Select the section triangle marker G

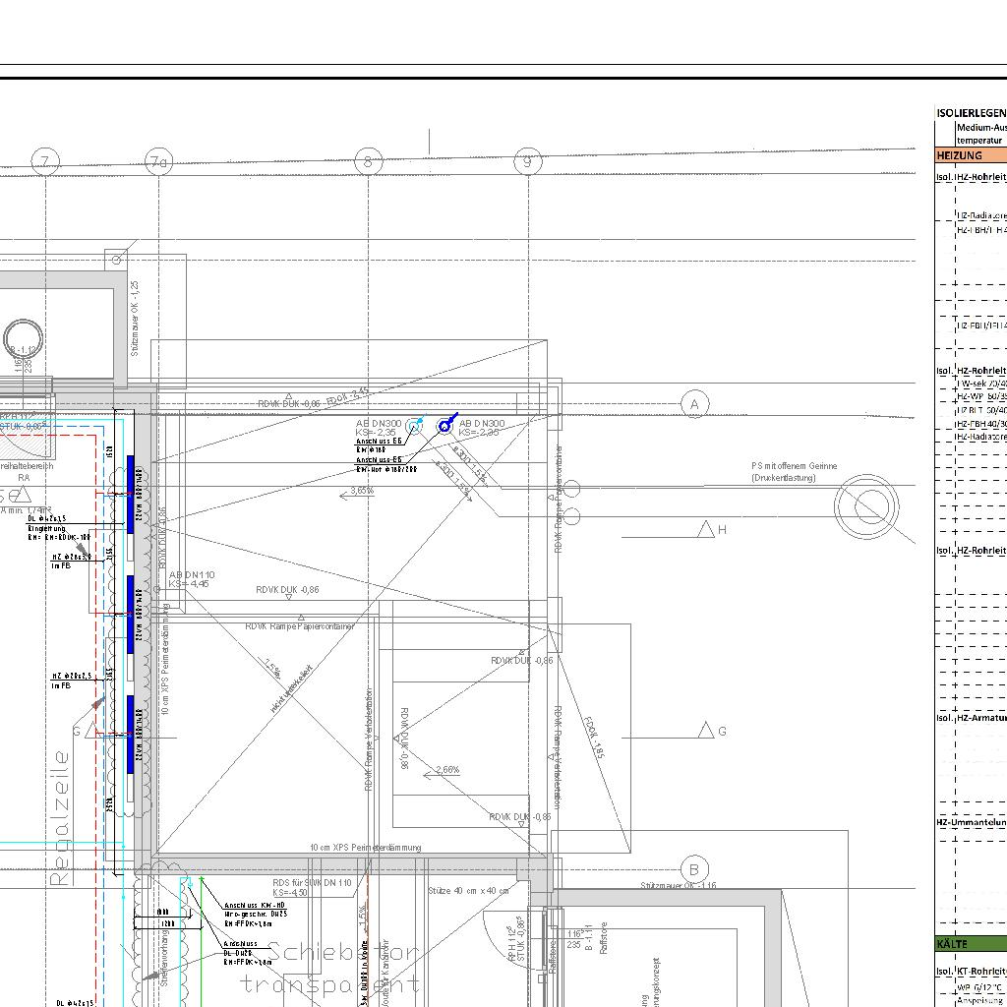[706, 731]
